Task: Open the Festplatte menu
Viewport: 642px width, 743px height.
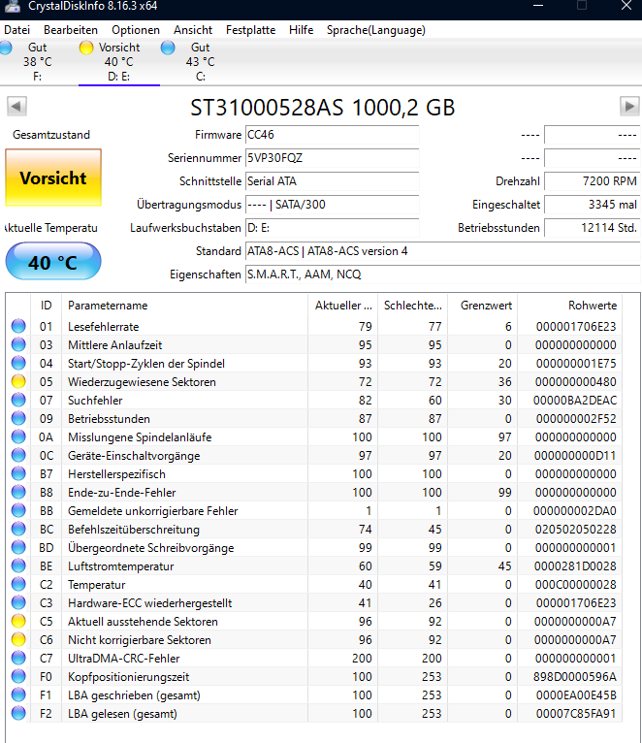Action: pos(250,30)
